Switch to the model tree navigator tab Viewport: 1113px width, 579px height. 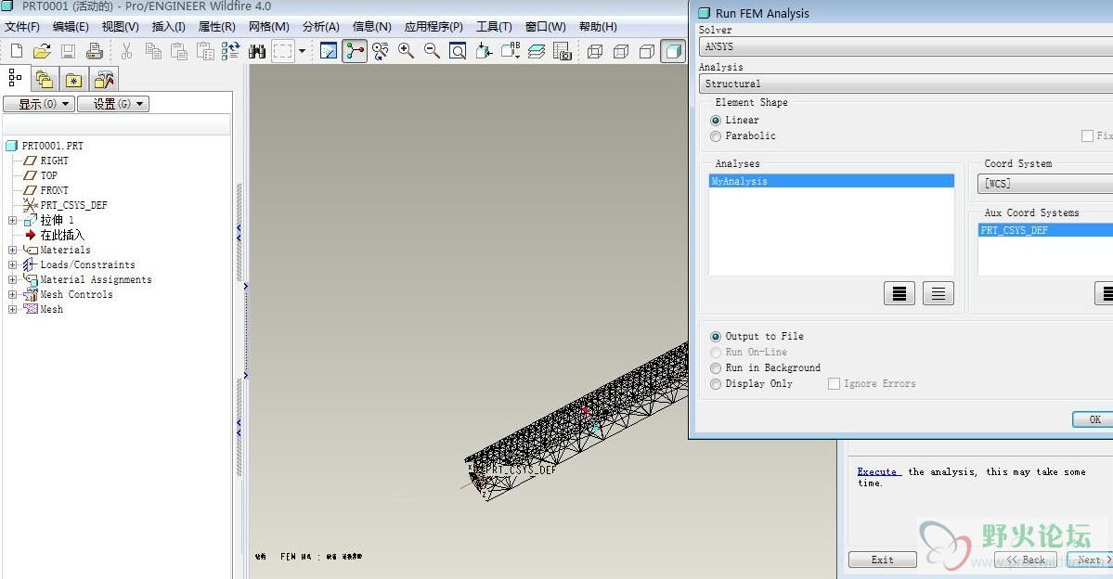16,78
